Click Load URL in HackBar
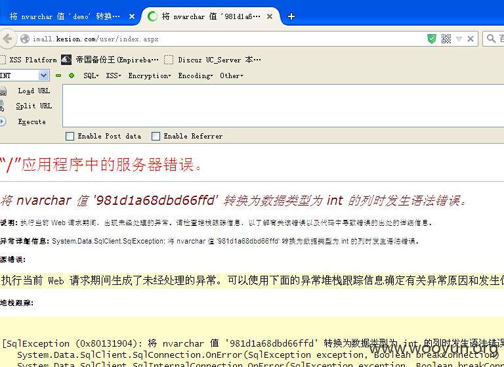Viewport: 504px width, 367px height. 33,91
